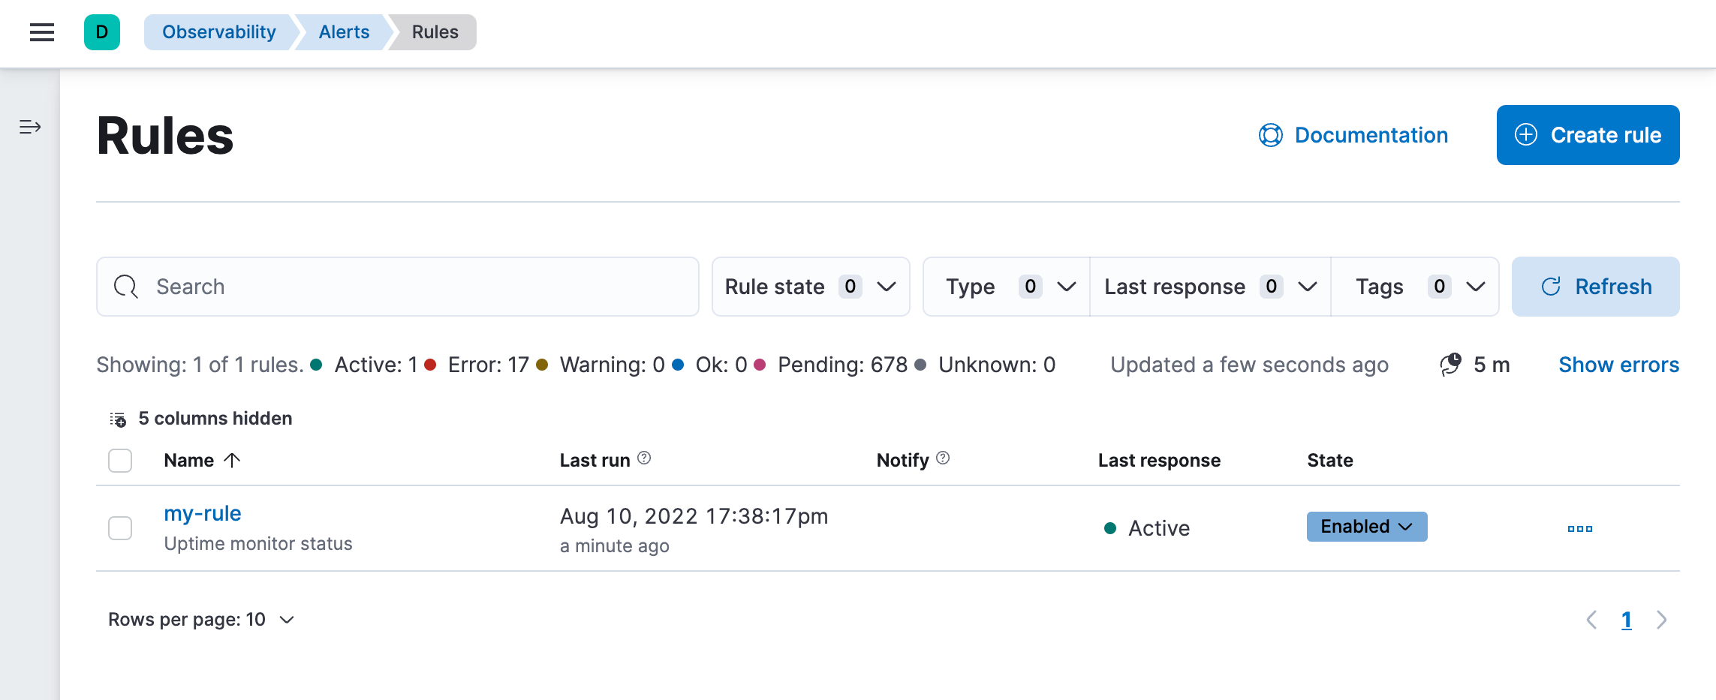The width and height of the screenshot is (1716, 700).
Task: Click the refresh interval clock icon
Action: click(x=1450, y=365)
